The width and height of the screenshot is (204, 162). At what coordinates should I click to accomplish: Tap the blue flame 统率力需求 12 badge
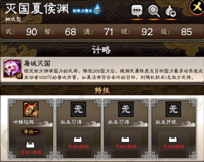[86, 10]
